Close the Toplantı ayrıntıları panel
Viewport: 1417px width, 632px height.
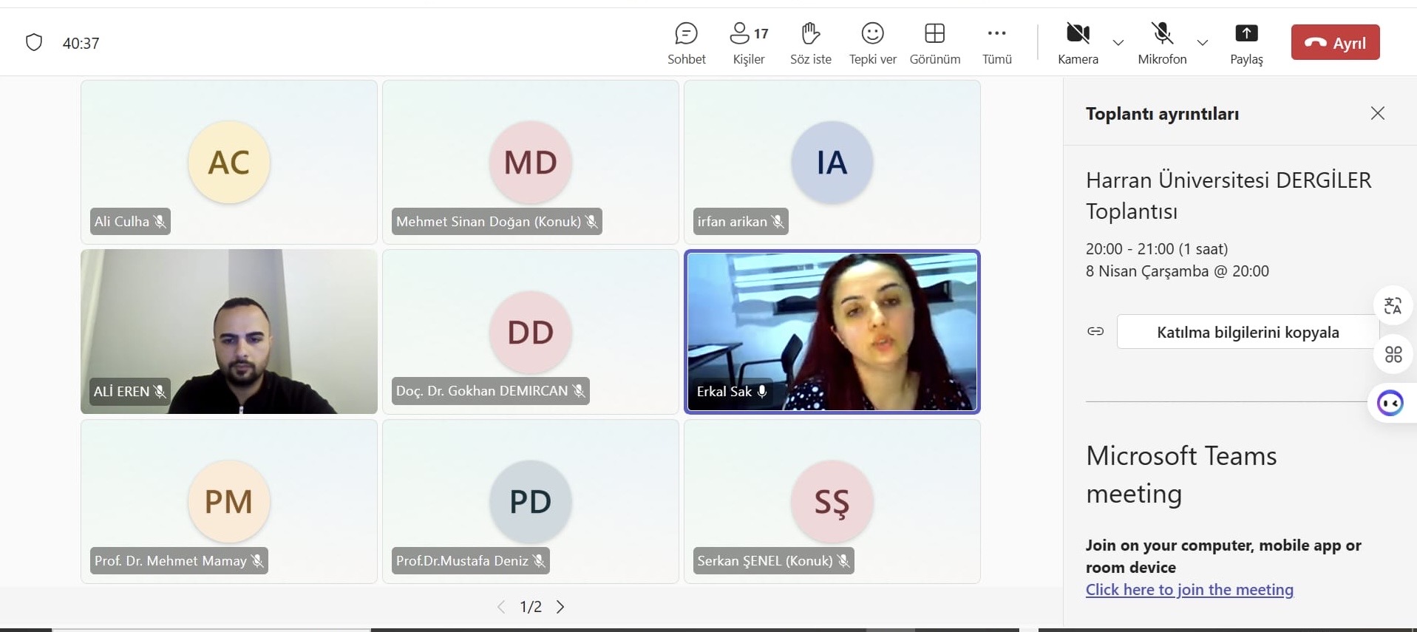[1377, 113]
